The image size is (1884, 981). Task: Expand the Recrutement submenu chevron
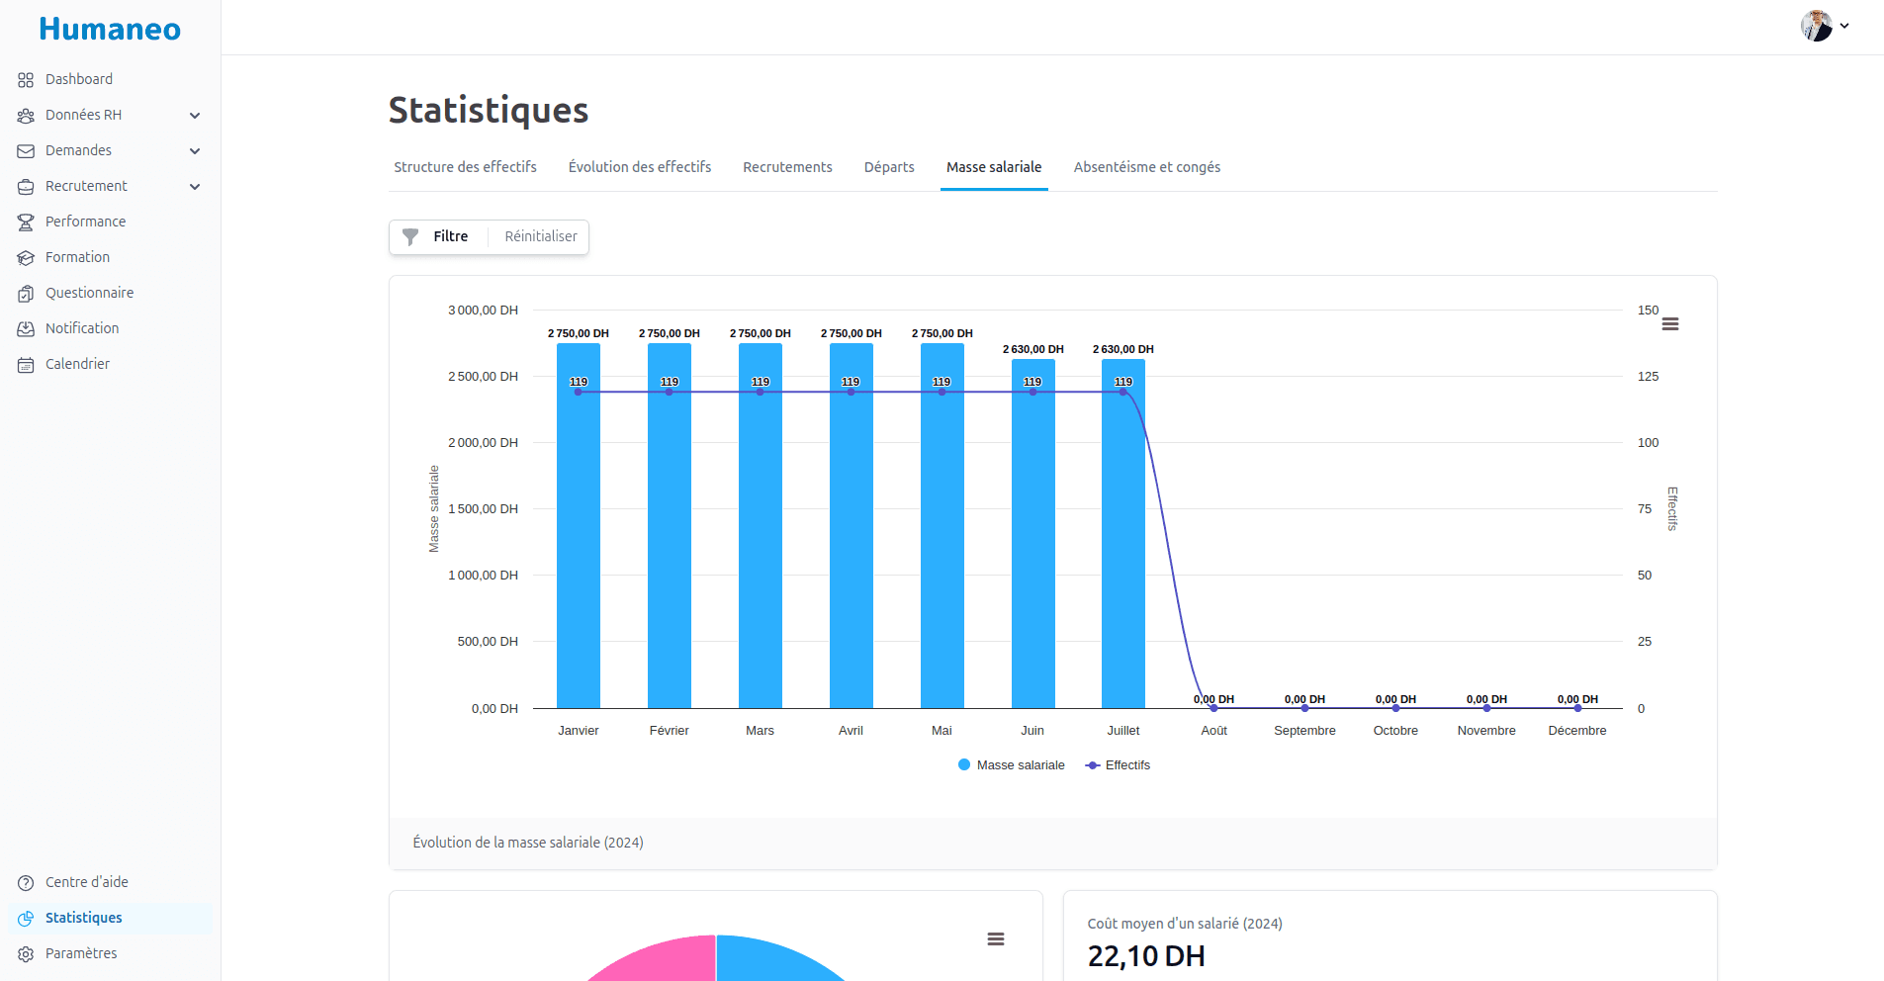pos(195,187)
